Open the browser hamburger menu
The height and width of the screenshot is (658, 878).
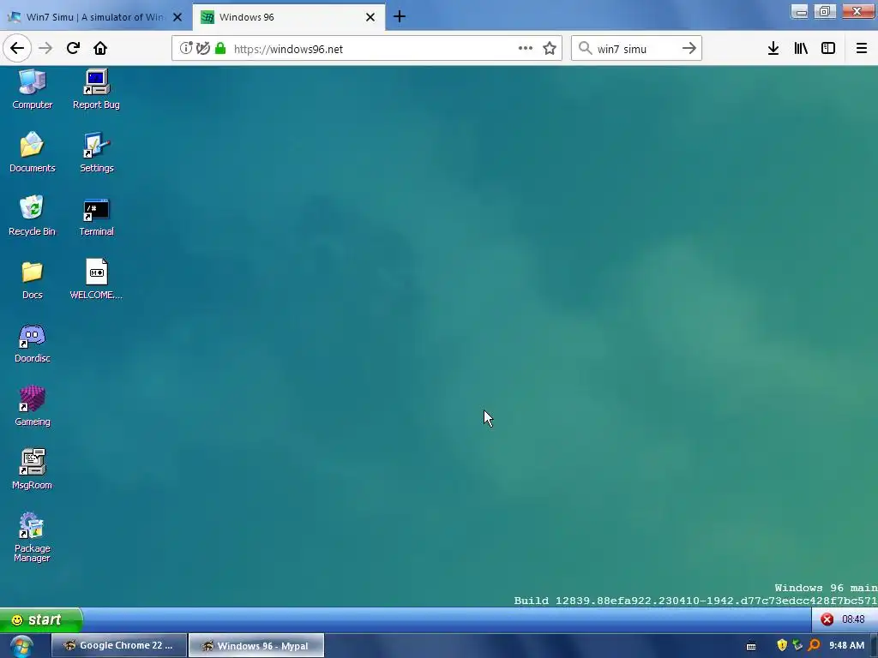pos(861,48)
